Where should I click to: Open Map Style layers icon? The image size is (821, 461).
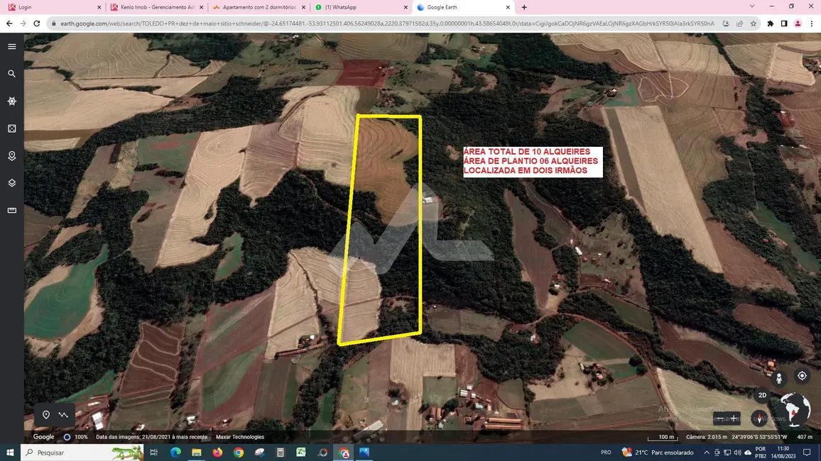click(11, 183)
